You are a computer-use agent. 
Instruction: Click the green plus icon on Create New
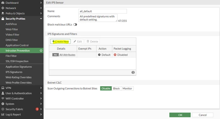click(53, 41)
